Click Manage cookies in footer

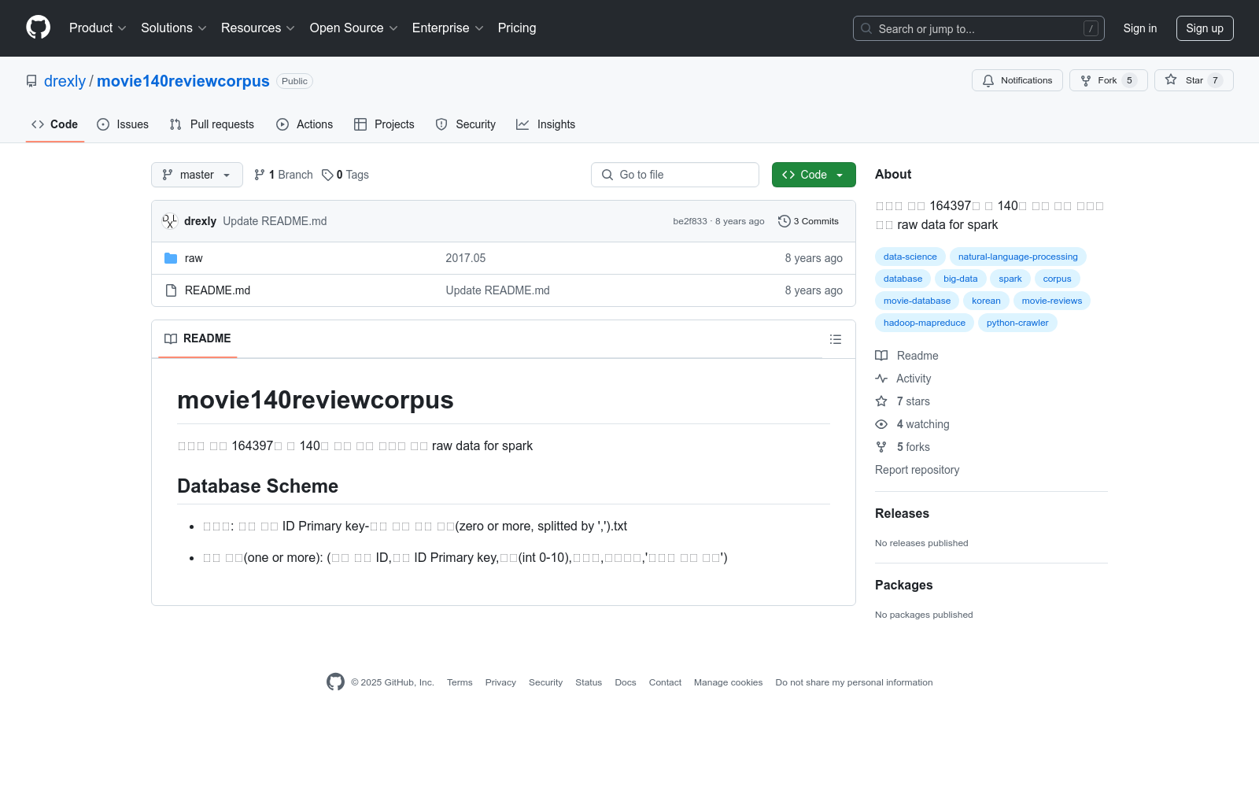(728, 682)
